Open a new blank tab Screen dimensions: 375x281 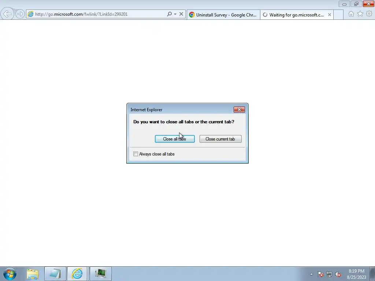pos(338,15)
